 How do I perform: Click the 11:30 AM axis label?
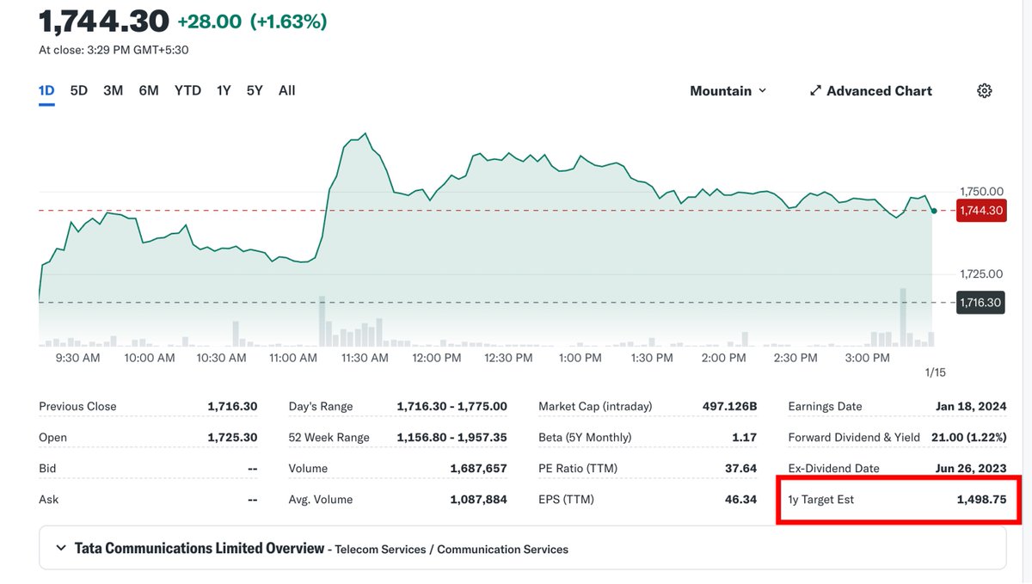coord(364,357)
